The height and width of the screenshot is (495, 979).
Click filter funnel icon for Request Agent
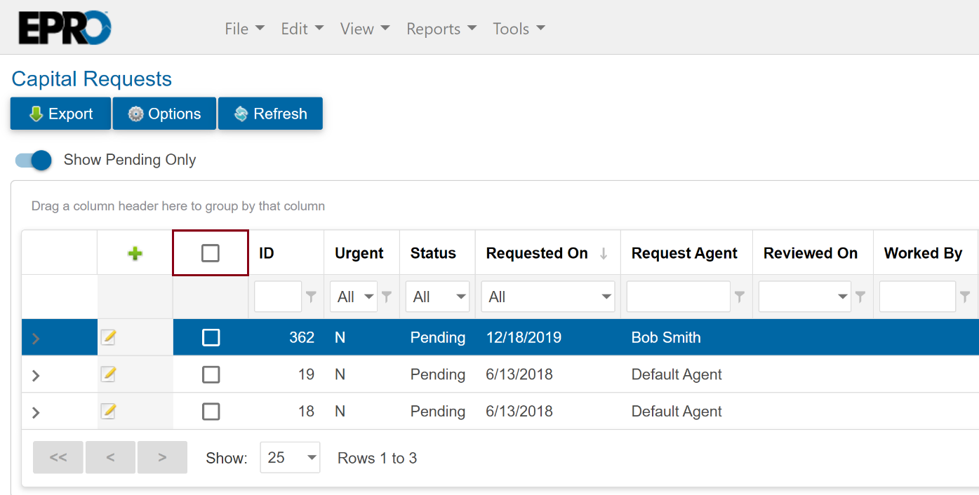(x=739, y=297)
